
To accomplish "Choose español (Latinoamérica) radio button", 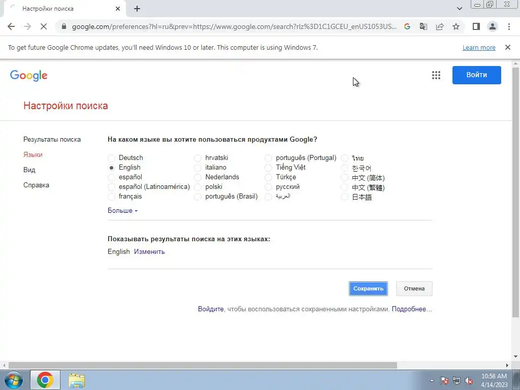I will [111, 187].
